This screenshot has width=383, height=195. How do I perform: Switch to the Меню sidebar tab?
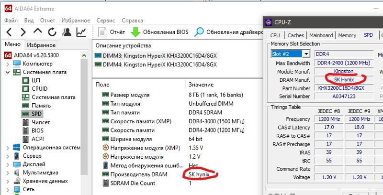[13, 44]
